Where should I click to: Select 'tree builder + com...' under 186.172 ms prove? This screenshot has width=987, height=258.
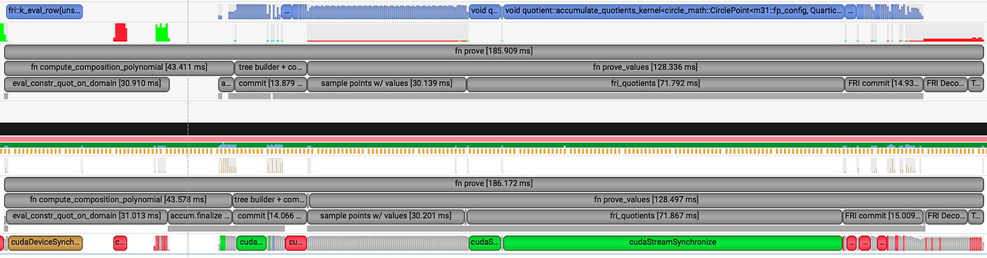pos(271,199)
